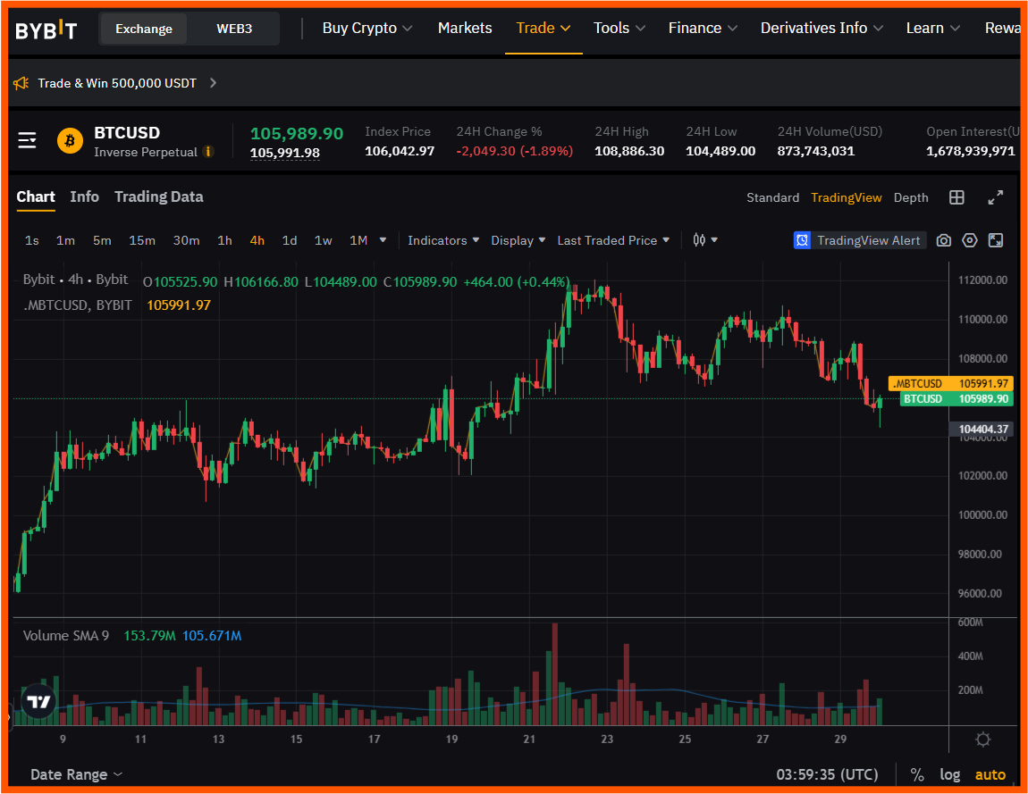Open Trade & Win 500,000 USDT announcement
Screen dimensions: 1028x794
click(x=117, y=83)
